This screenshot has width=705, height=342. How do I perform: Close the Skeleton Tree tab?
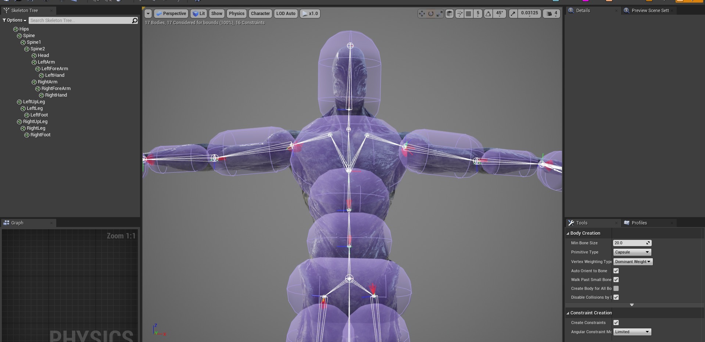coord(51,10)
